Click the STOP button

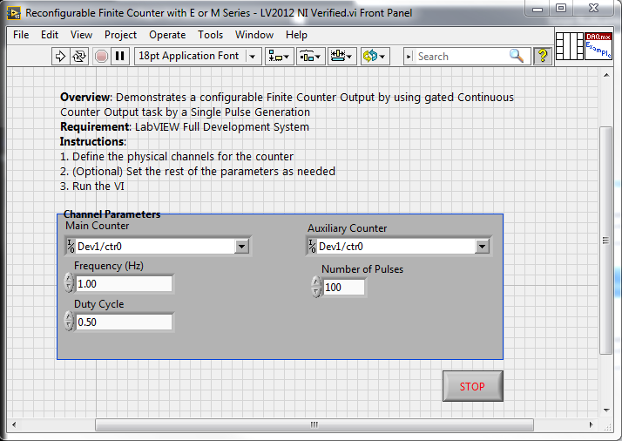(x=472, y=386)
